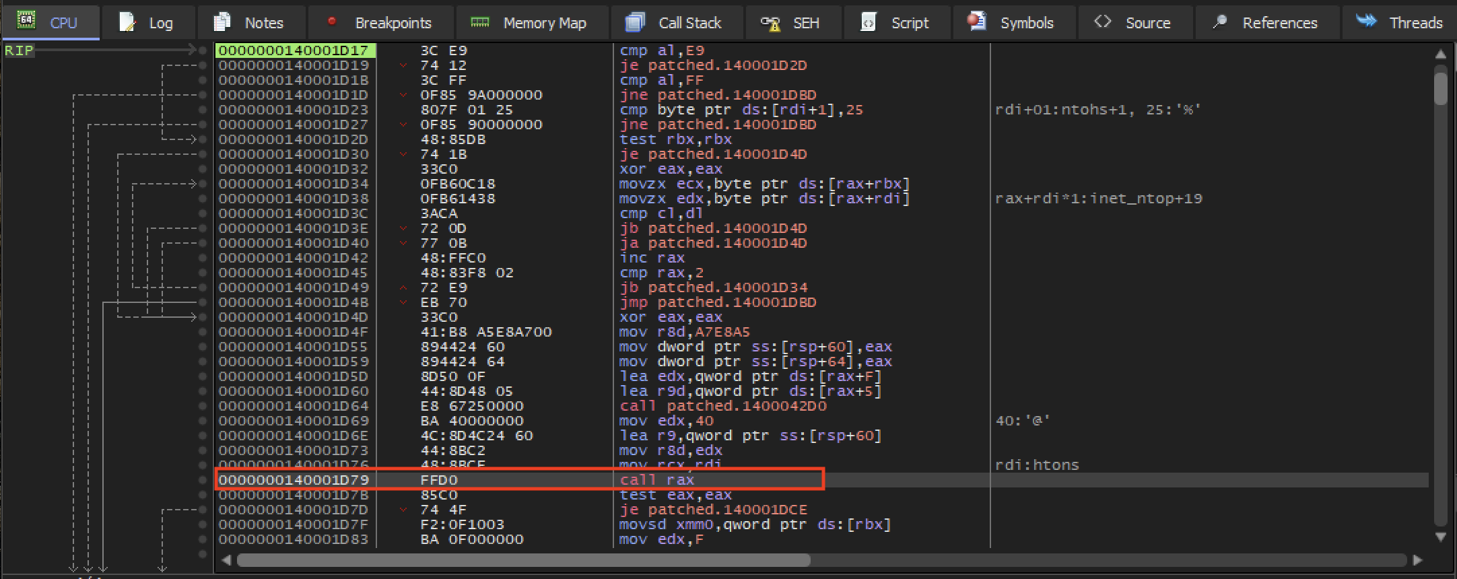Select comment '40:'@''
This screenshot has height=579, width=1457.
(1023, 421)
